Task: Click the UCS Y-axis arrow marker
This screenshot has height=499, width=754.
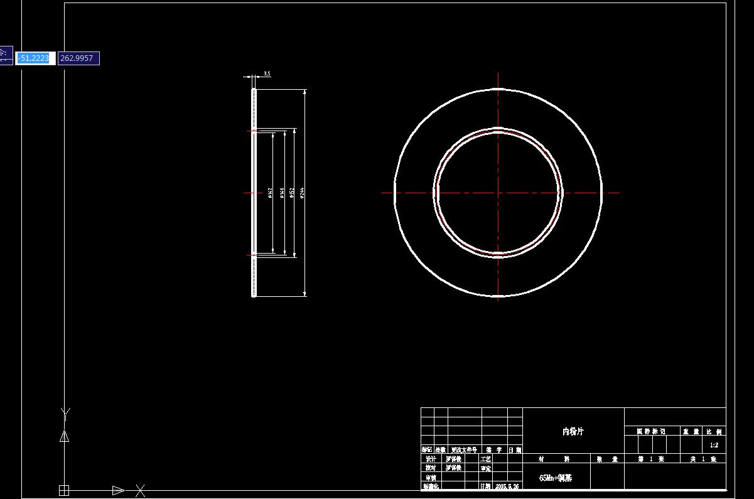Action: click(64, 436)
